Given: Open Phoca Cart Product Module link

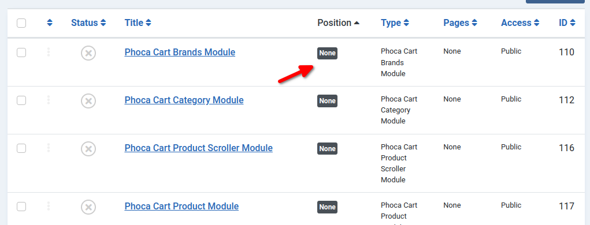Looking at the screenshot, I should tap(181, 206).
